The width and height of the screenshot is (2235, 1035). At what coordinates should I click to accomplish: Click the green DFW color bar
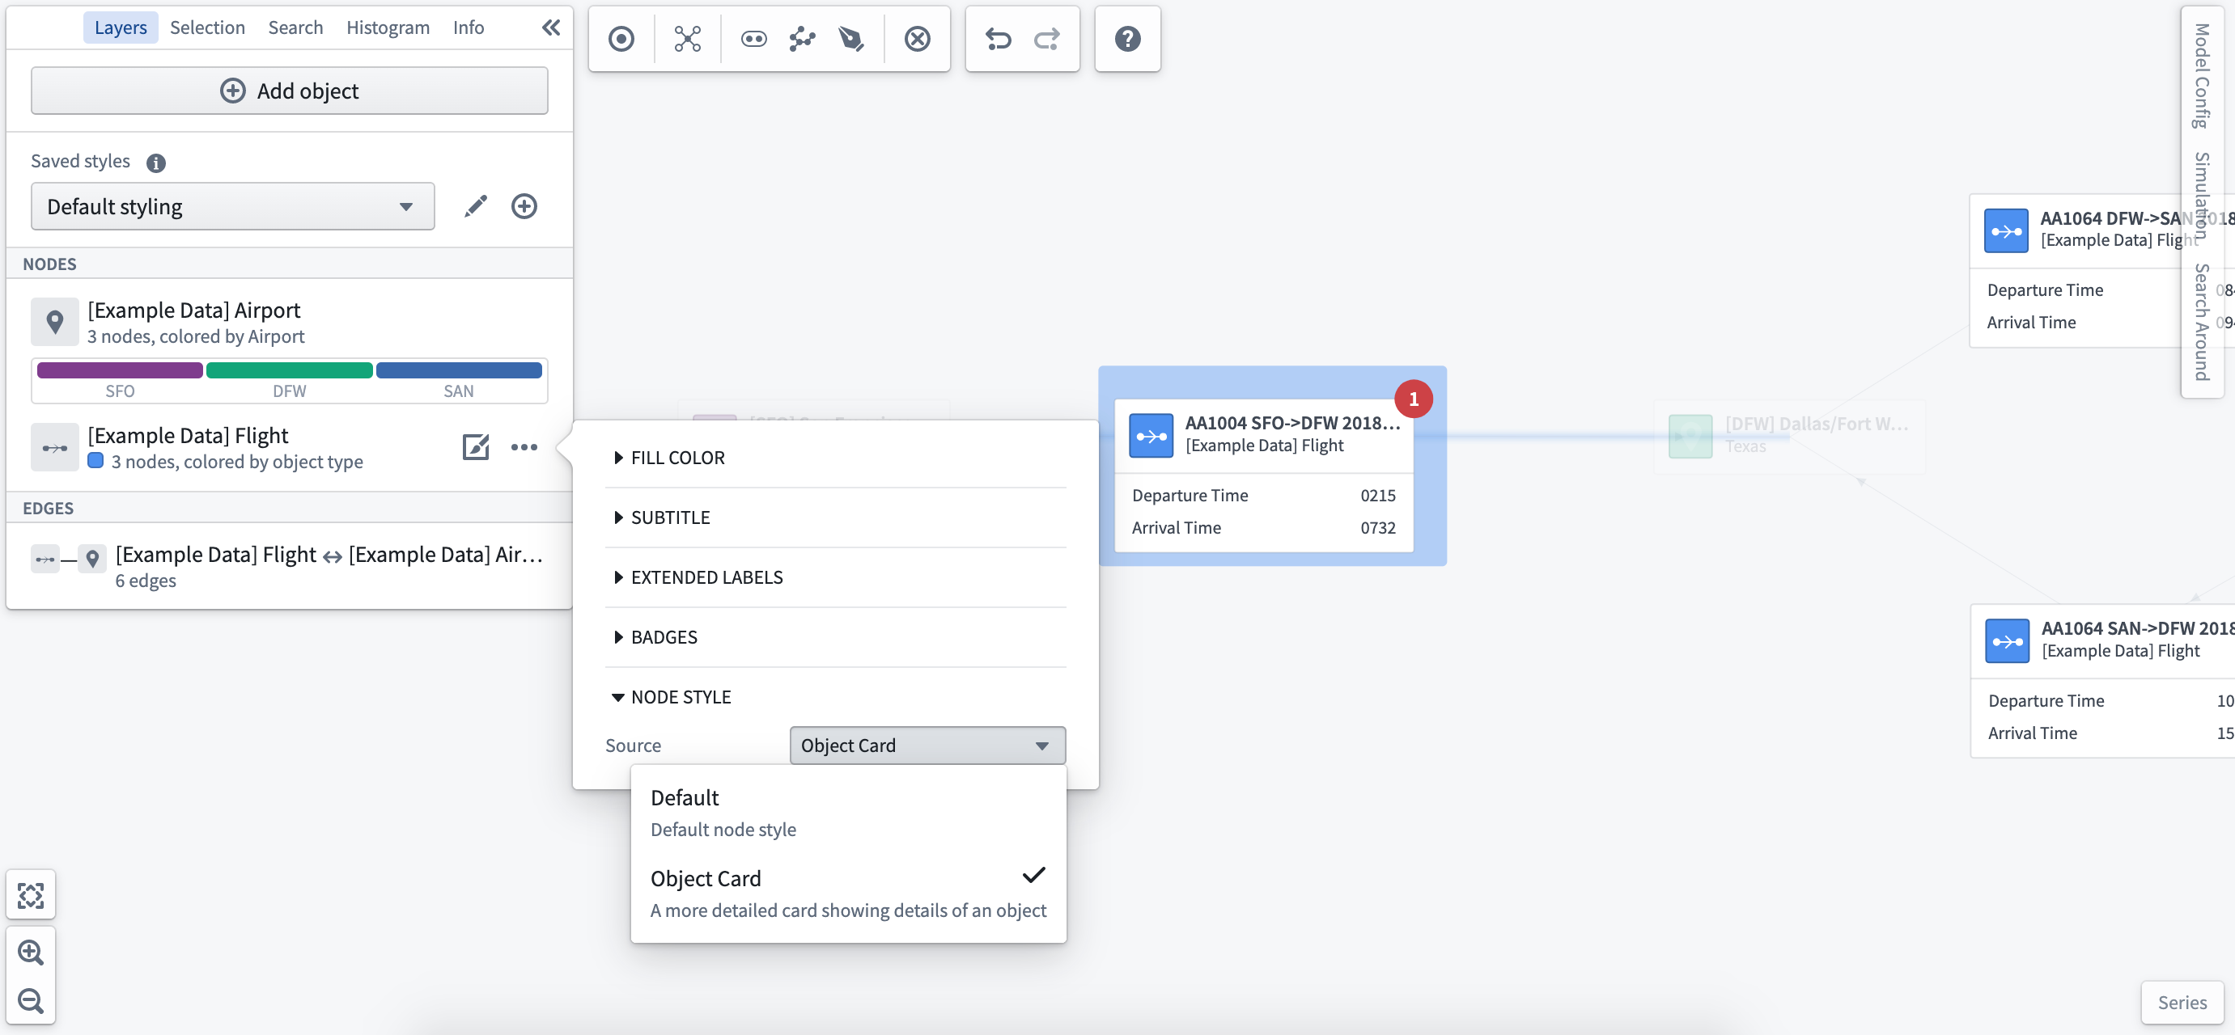click(289, 371)
